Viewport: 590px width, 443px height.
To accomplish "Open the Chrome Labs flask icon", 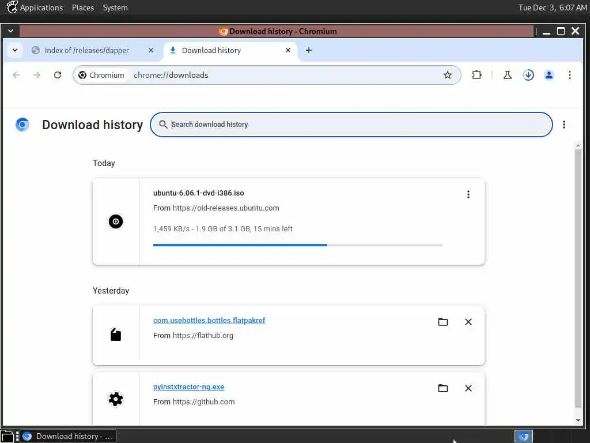I will (x=508, y=75).
